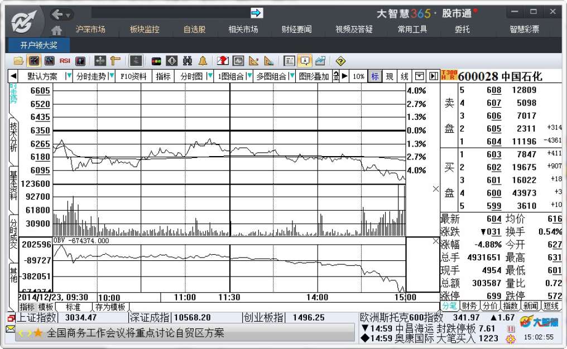This screenshot has width=567, height=349.
Task: Toggle the 现 button
Action: (x=390, y=76)
